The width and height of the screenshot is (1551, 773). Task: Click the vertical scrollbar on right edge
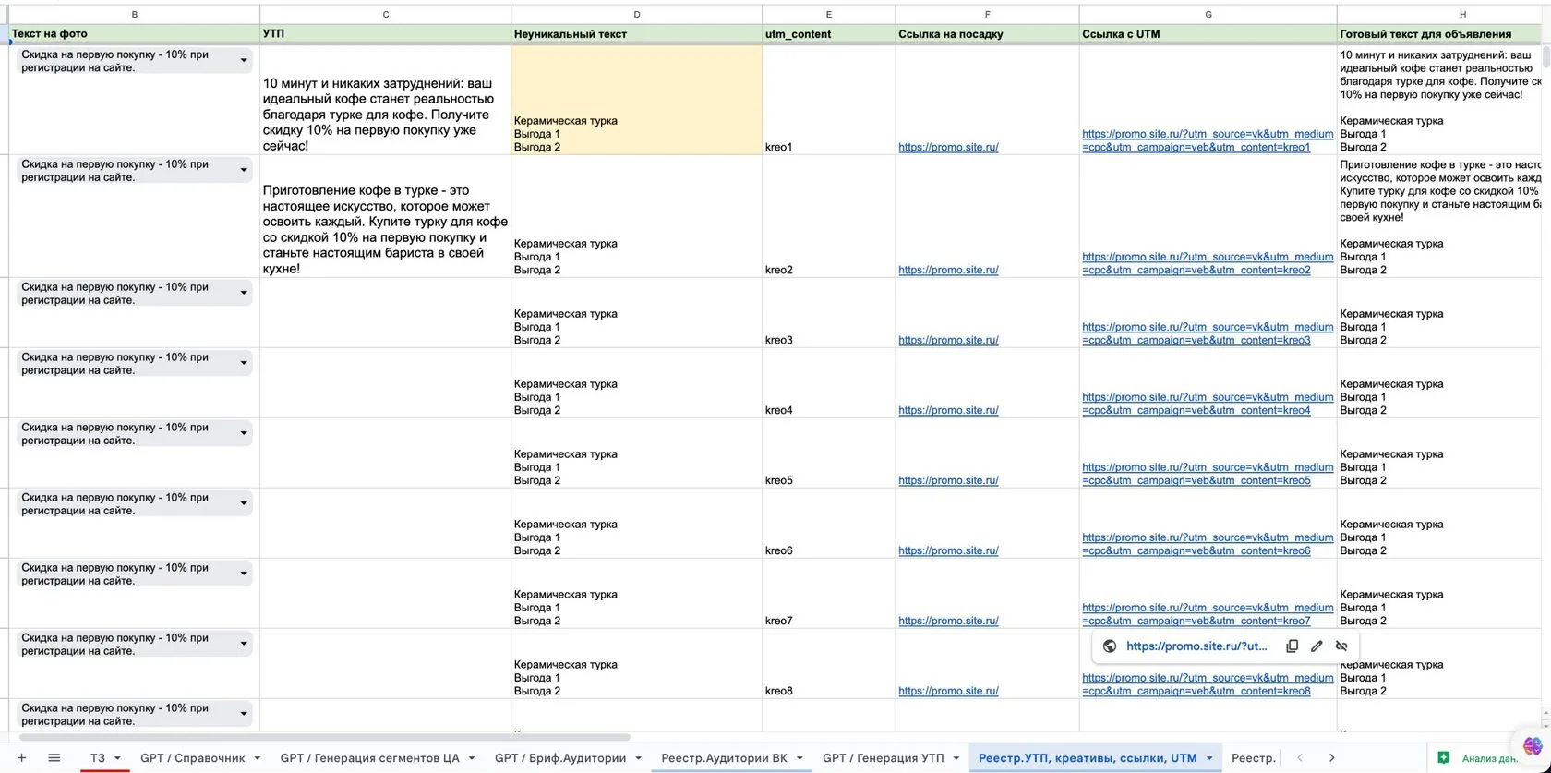(1546, 57)
